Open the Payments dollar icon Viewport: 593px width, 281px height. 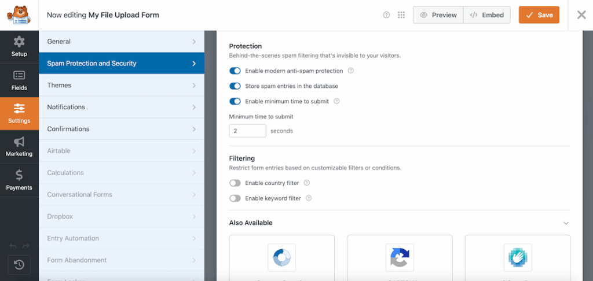(19, 175)
